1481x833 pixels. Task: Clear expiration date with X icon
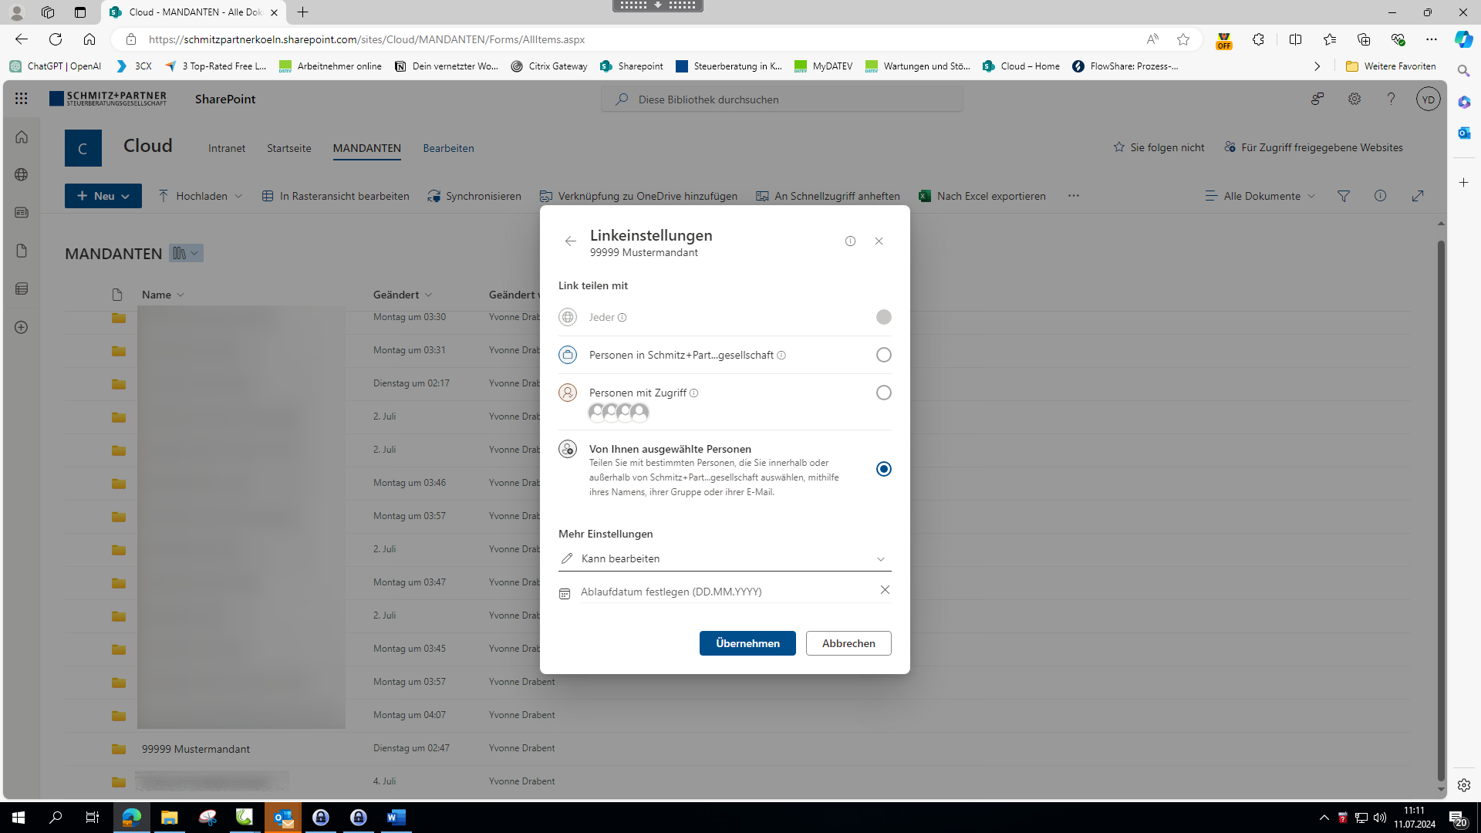(885, 590)
